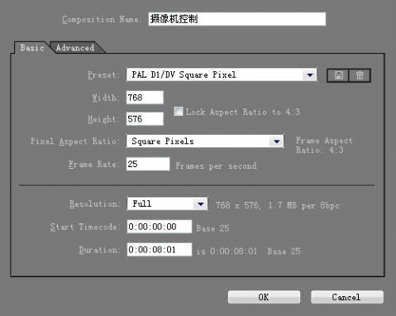This screenshot has width=396, height=316.
Task: Expand the Pixel Aspect Ratio dropdown
Action: tap(205, 141)
